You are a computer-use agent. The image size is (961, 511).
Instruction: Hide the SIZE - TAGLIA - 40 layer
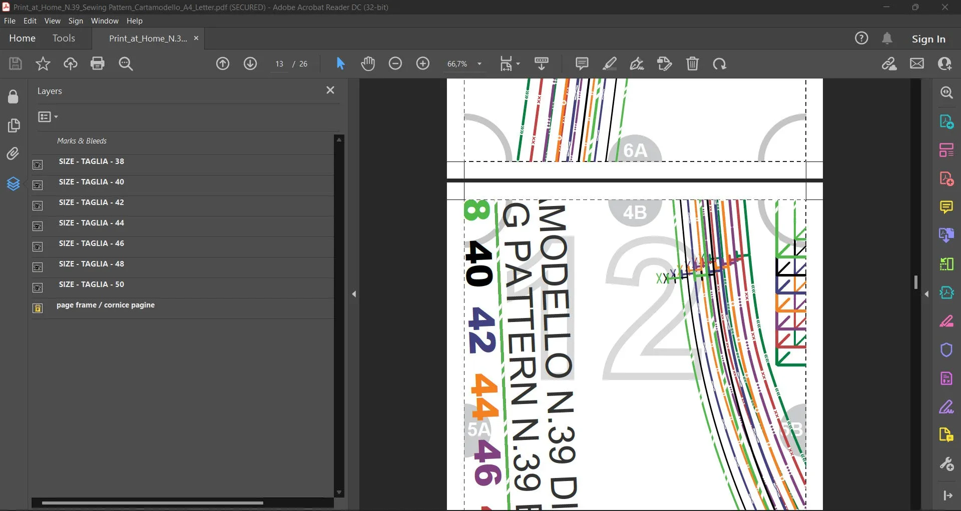38,185
